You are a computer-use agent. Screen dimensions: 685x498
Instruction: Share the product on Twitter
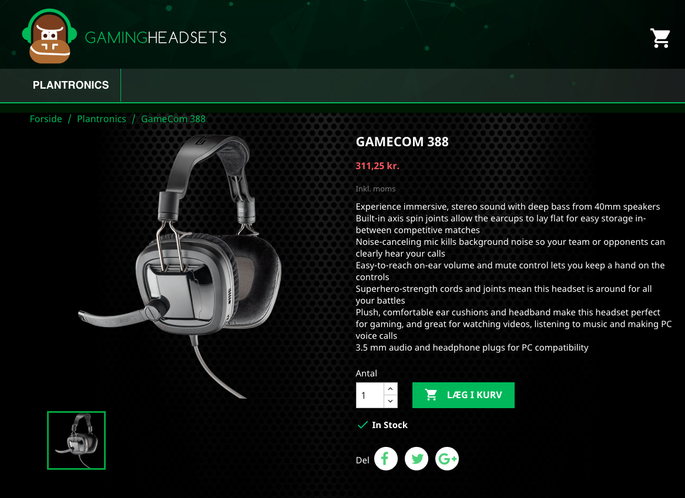(x=417, y=459)
